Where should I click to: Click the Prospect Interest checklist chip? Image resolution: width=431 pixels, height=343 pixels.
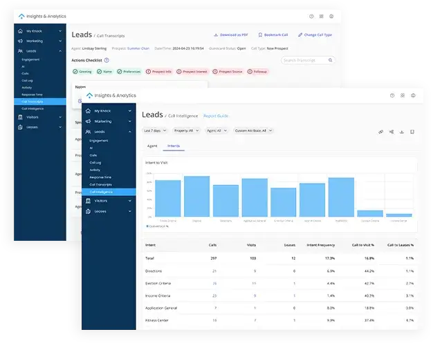192,72
